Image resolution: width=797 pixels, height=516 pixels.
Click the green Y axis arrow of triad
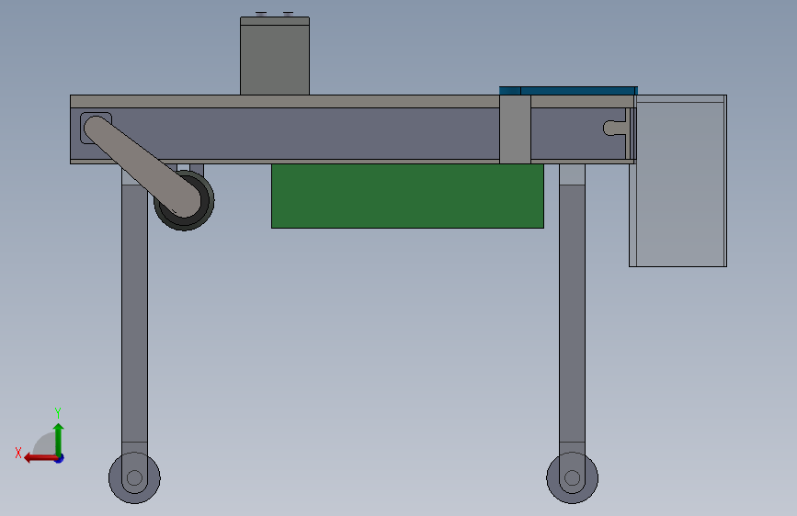tap(59, 438)
